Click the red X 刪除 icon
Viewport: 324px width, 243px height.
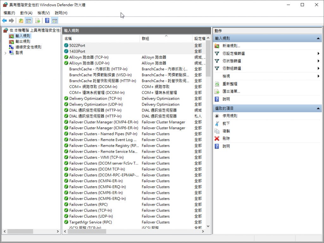click(x=217, y=138)
